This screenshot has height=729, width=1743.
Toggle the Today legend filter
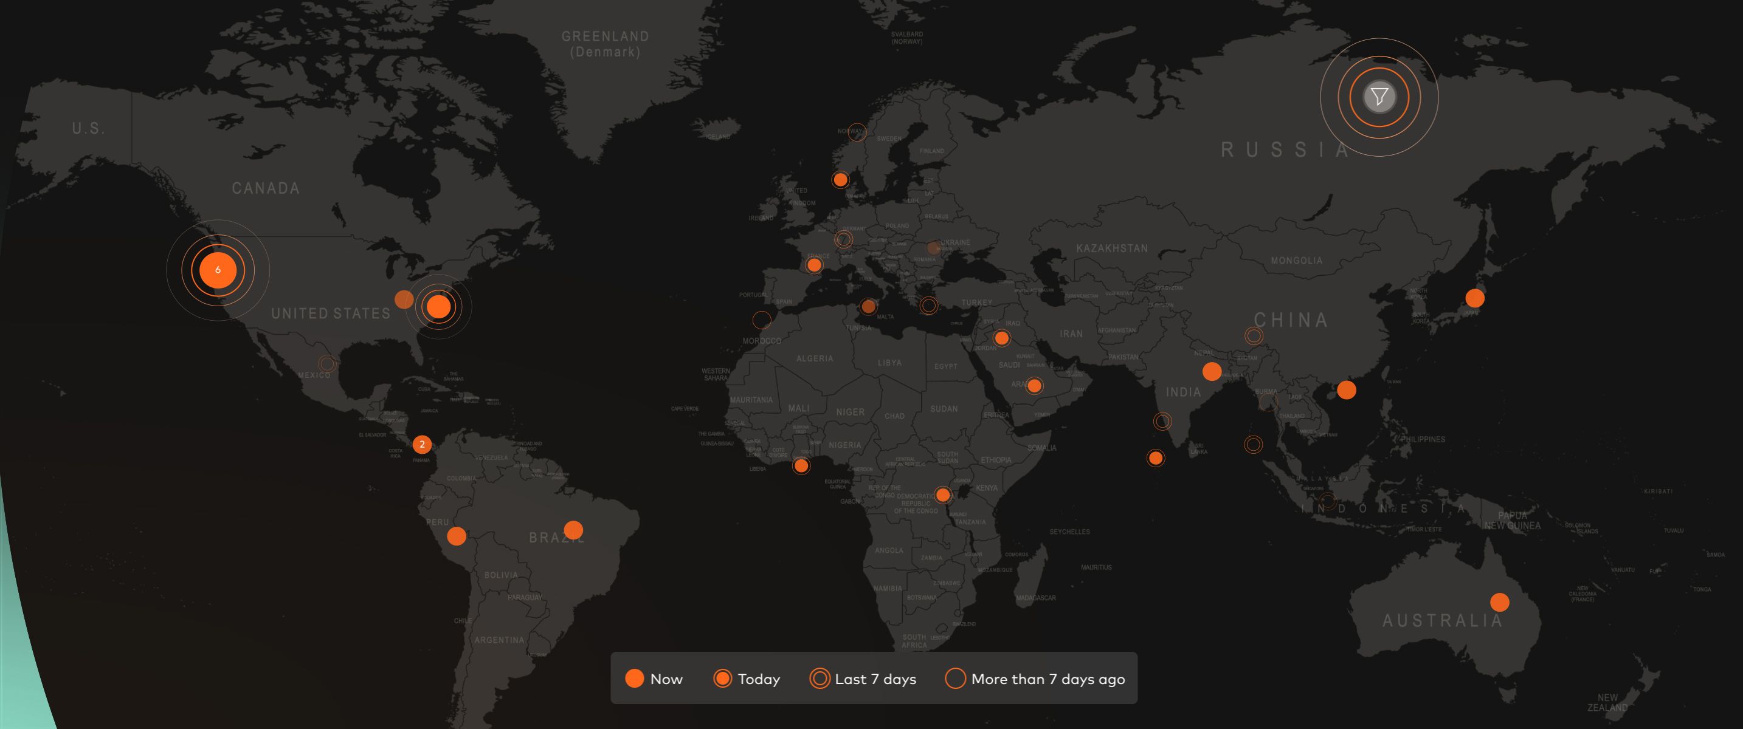[x=747, y=679]
